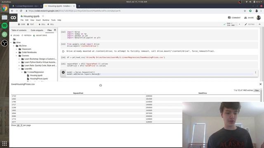
Task: Select the Files tab
Action: (x=49, y=30)
